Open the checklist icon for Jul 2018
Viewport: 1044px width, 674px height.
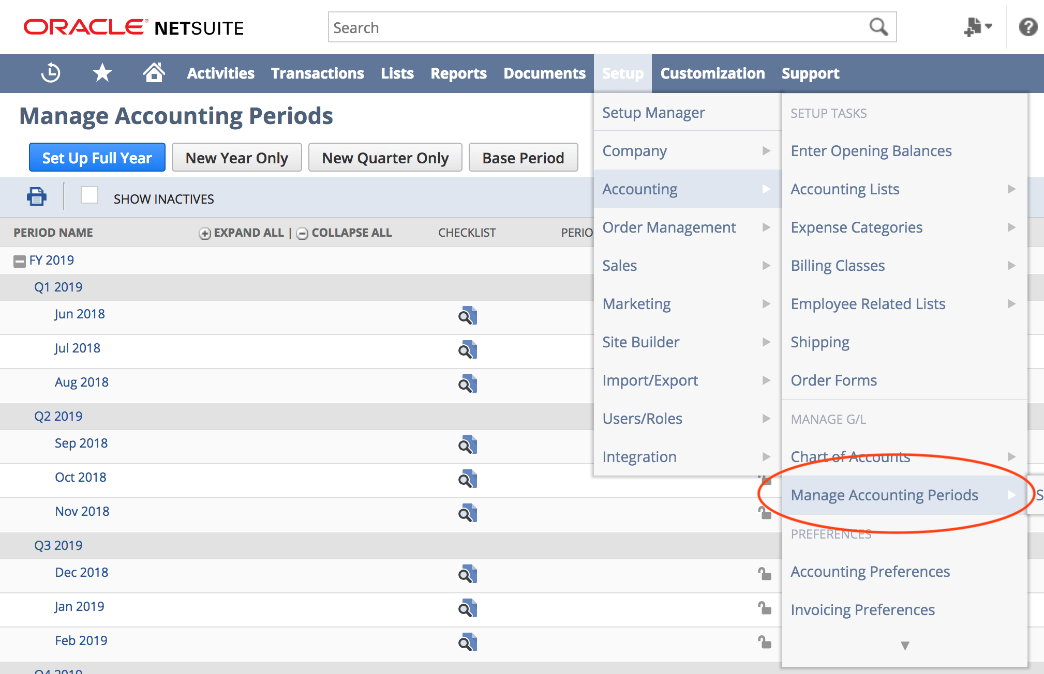tap(467, 349)
